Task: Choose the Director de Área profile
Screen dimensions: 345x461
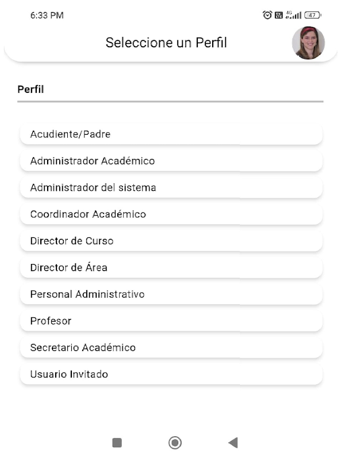Action: 171,267
